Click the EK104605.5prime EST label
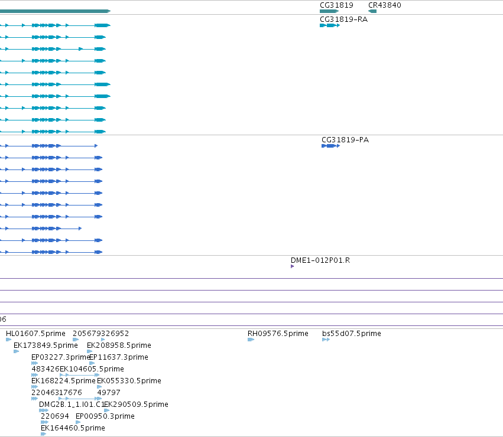The image size is (503, 437). (92, 369)
